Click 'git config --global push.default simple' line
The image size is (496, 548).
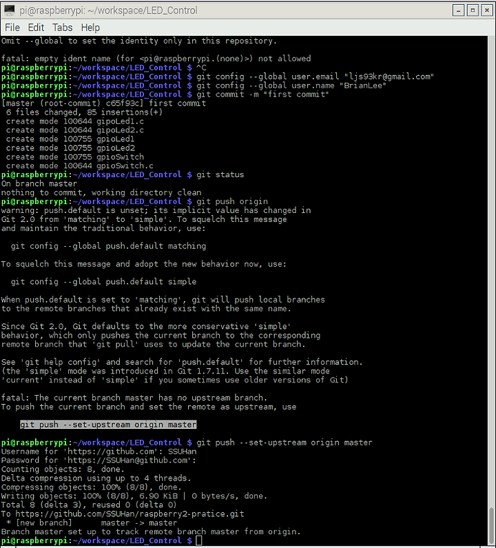point(103,282)
